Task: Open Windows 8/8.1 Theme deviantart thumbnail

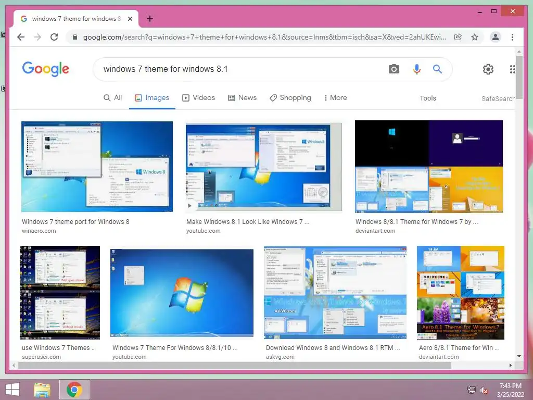Action: 429,166
